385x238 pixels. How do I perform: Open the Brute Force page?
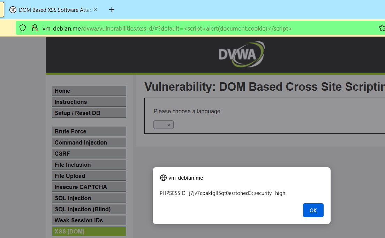pyautogui.click(x=89, y=131)
